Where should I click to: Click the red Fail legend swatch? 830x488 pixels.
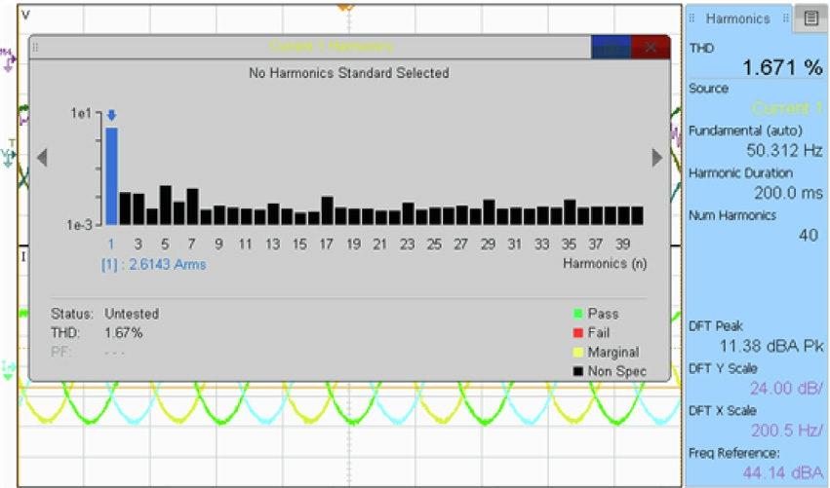[578, 333]
